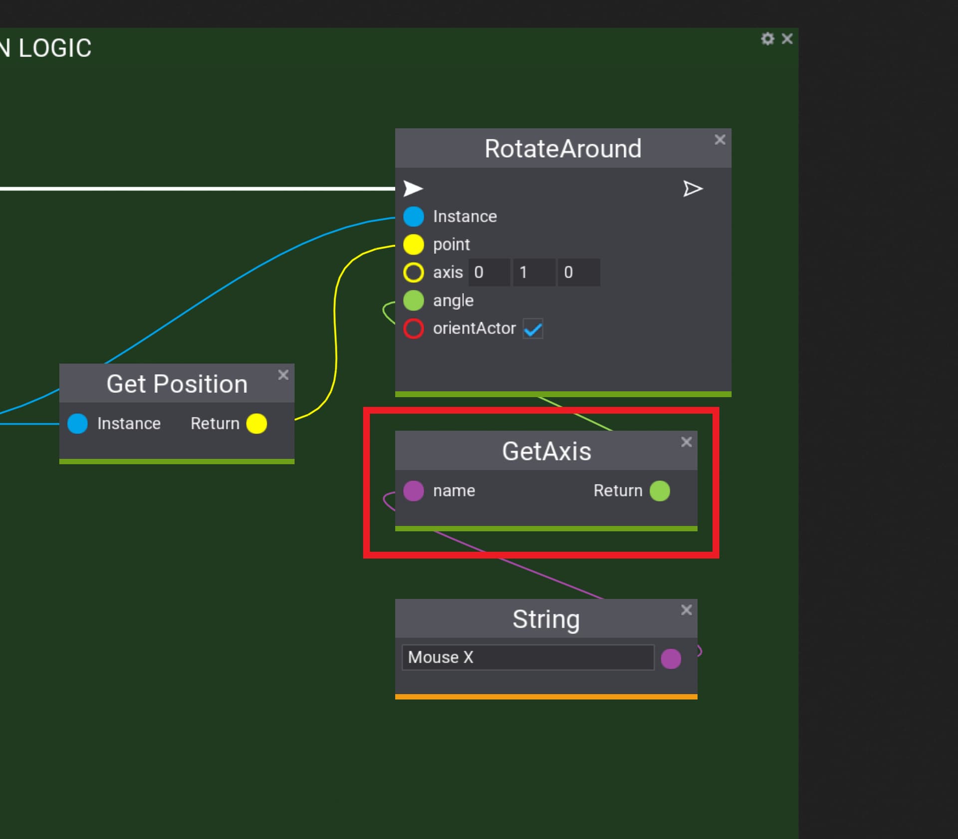
Task: Click the axis Y value field showing 1
Action: [x=534, y=273]
